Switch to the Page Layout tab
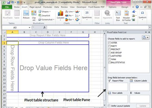This screenshot has height=108, width=152. pyautogui.click(x=35, y=7)
